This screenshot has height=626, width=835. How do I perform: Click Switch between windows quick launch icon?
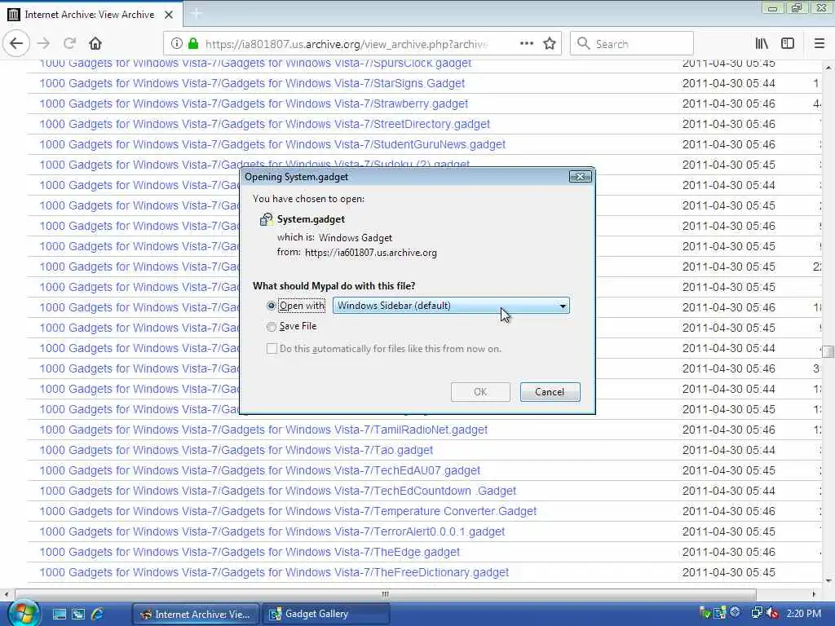78,615
